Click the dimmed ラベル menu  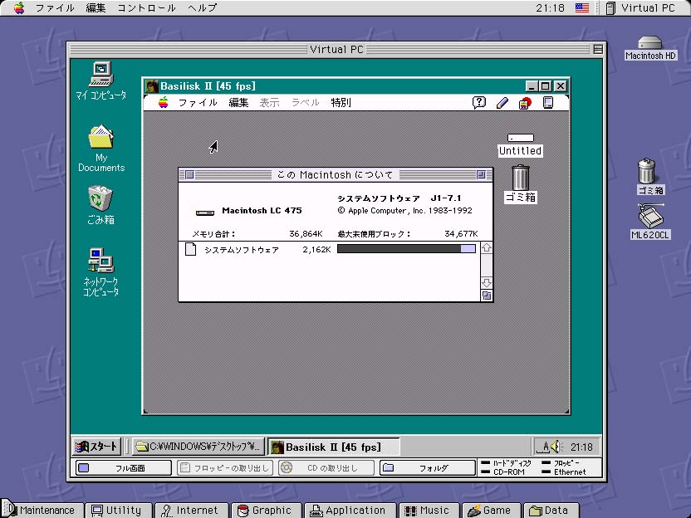click(306, 103)
